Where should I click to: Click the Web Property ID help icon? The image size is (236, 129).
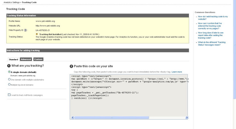point(26,30)
